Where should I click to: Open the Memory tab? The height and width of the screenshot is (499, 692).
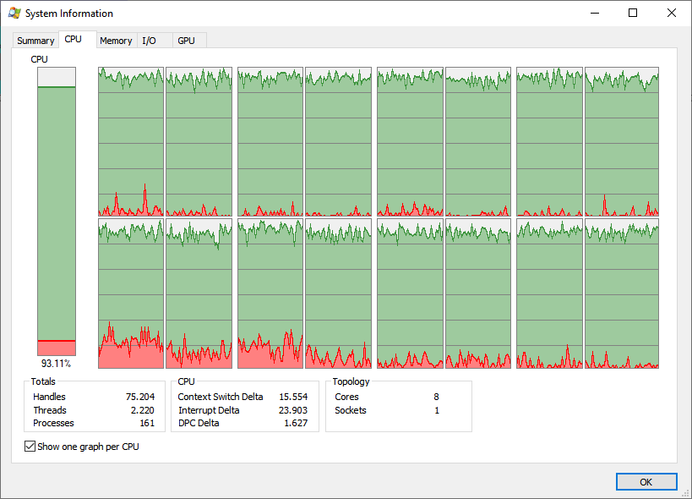tap(116, 41)
